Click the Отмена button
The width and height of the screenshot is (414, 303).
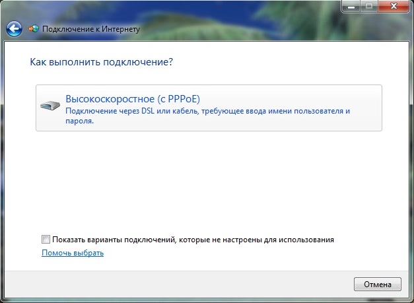(x=378, y=285)
